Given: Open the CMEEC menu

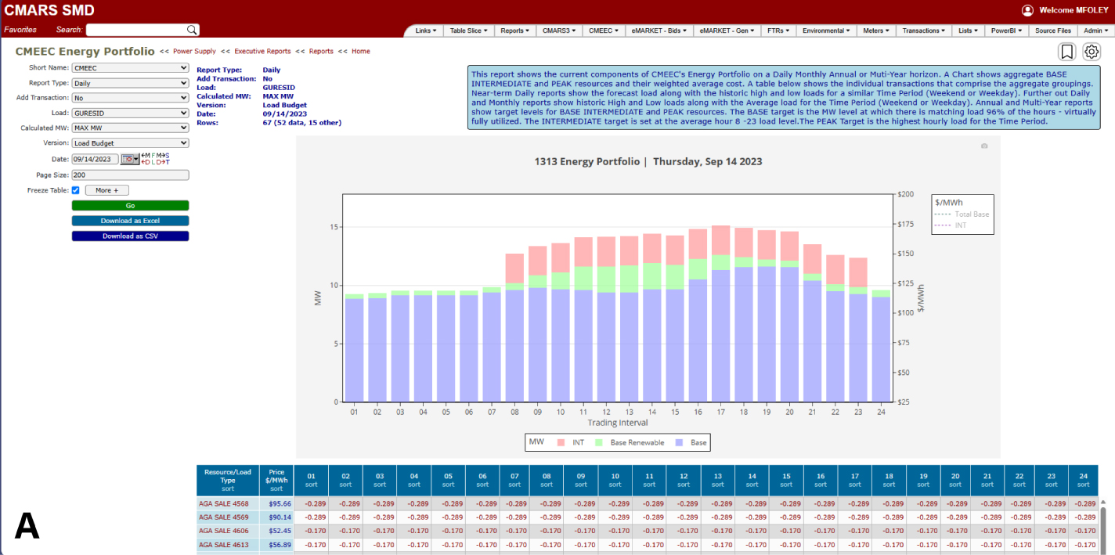Looking at the screenshot, I should click(x=605, y=31).
